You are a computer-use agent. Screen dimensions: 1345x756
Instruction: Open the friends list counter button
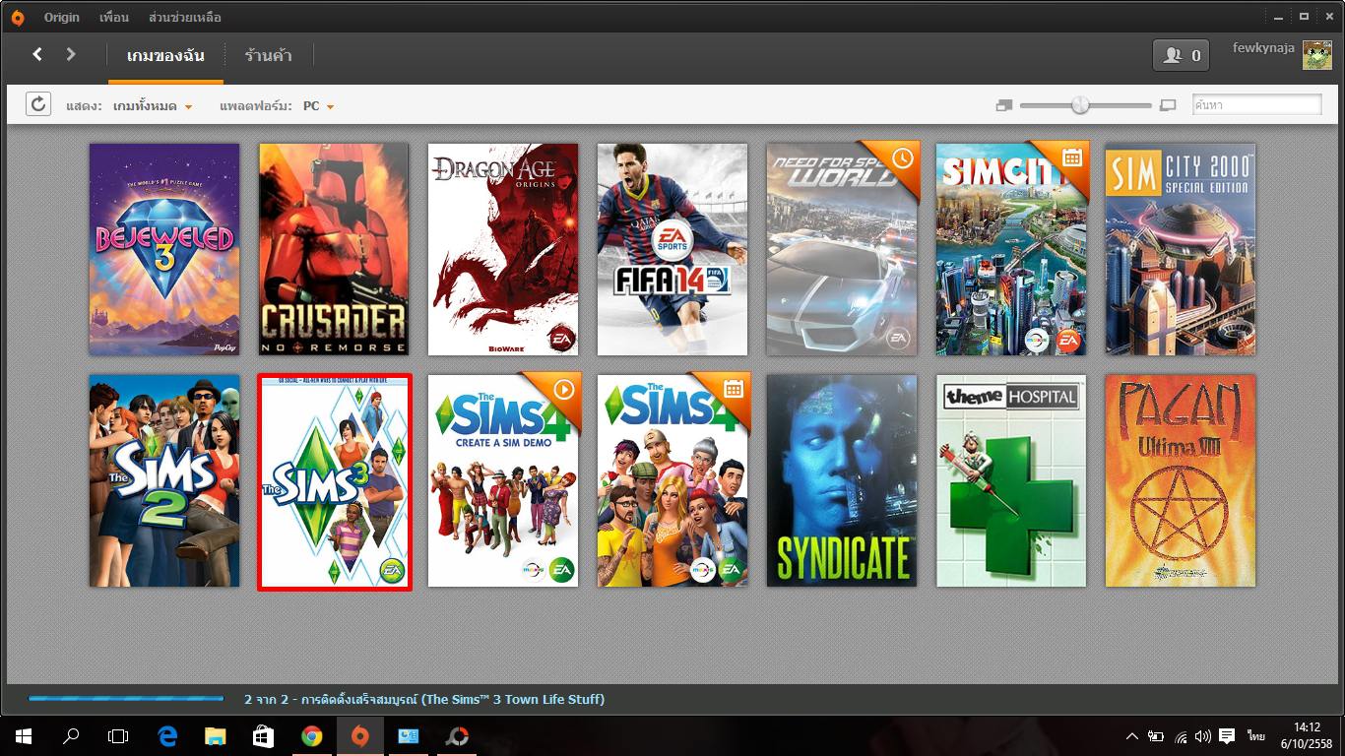tap(1181, 55)
